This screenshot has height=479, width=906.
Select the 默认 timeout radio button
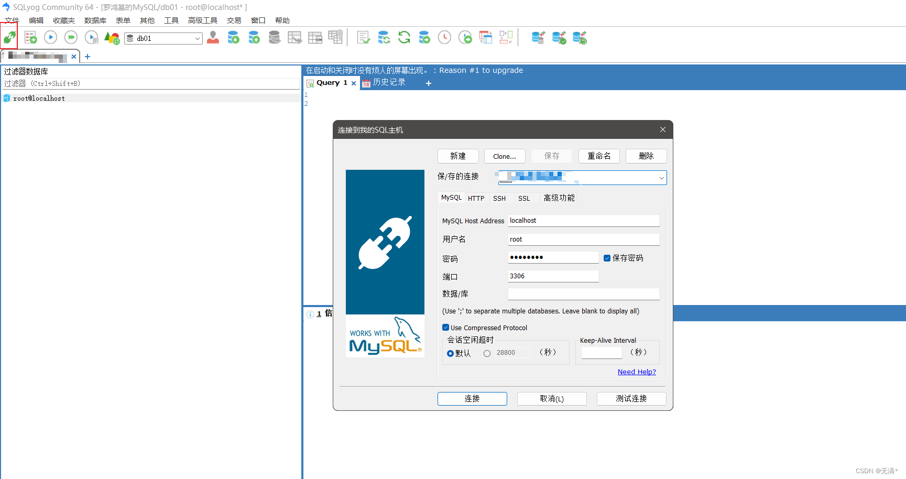pos(450,353)
